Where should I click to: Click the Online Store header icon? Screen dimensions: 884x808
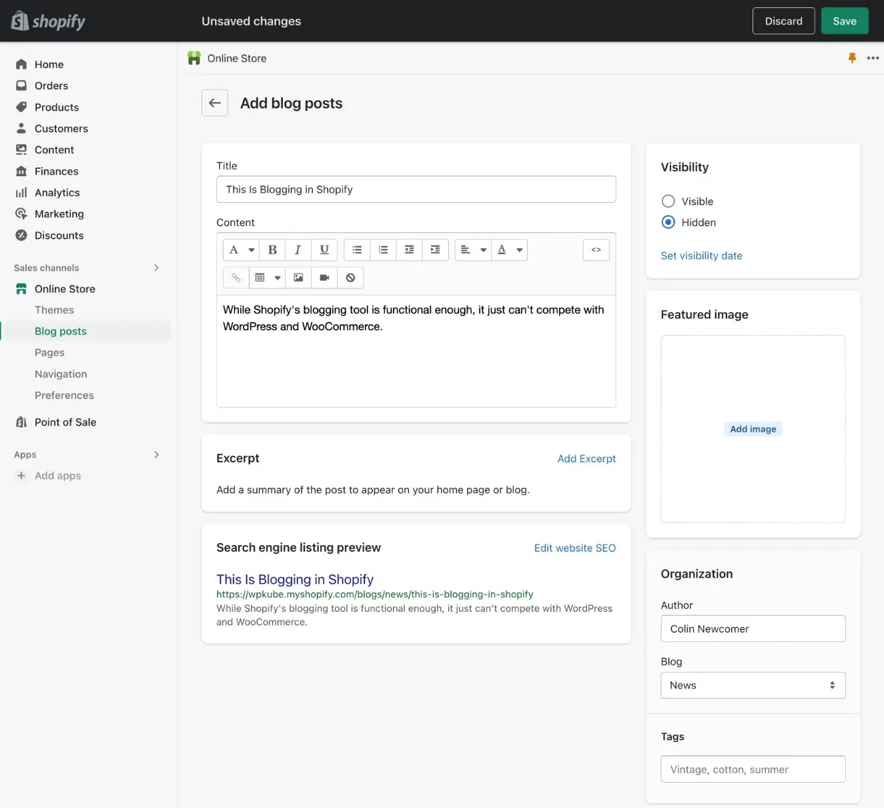point(194,58)
